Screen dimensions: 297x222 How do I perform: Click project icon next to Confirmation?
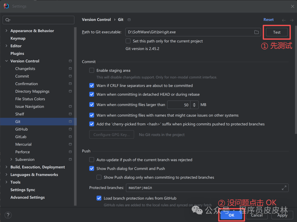point(70,84)
